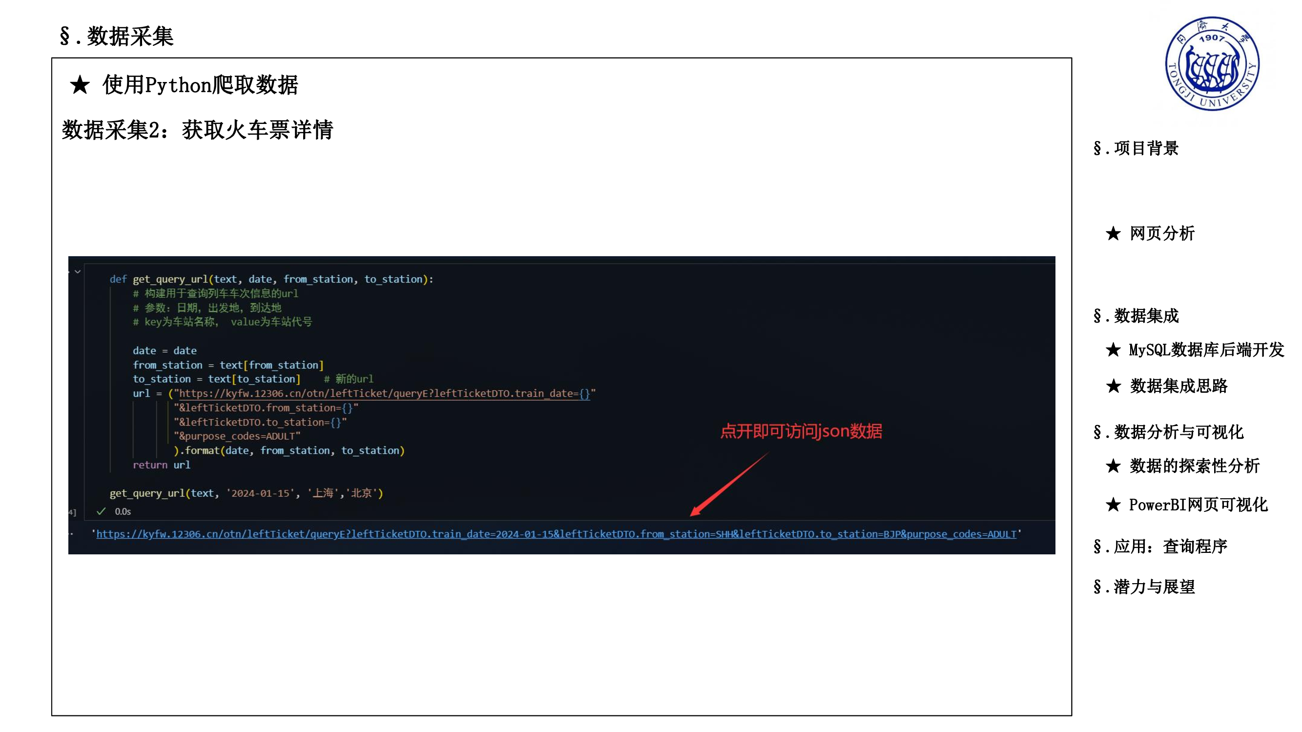Click the star before PowerBI网页可视化

tap(1113, 505)
